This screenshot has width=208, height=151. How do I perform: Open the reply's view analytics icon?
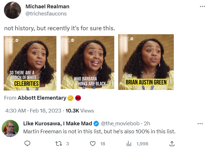point(129,144)
